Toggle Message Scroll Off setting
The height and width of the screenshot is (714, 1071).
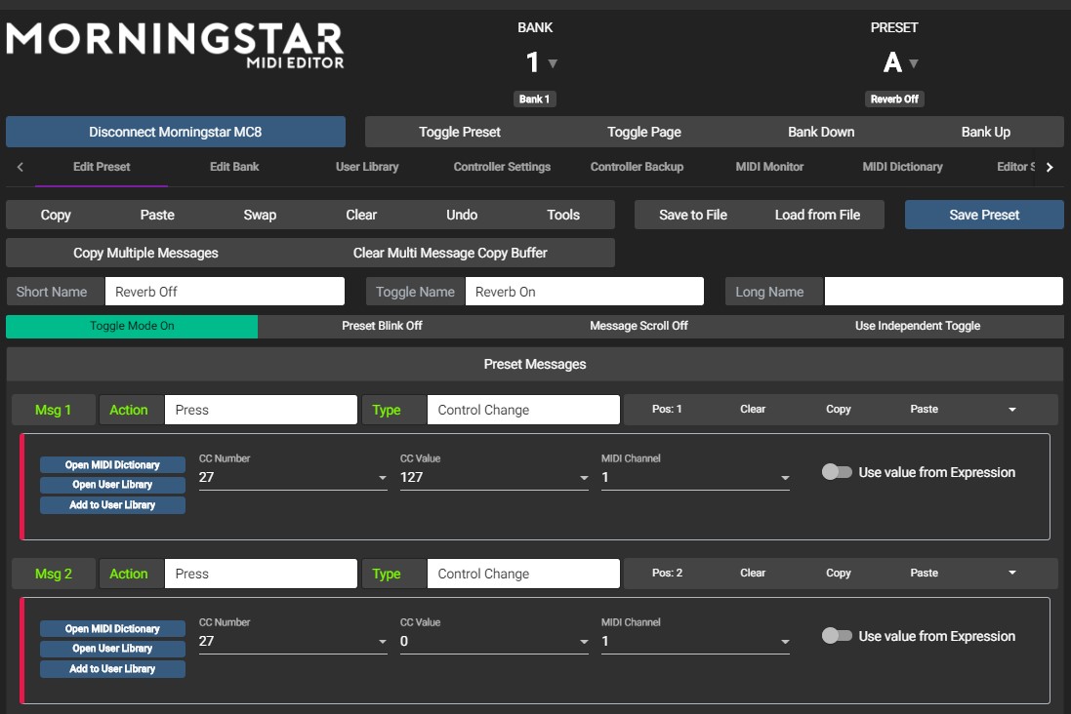[x=638, y=327]
